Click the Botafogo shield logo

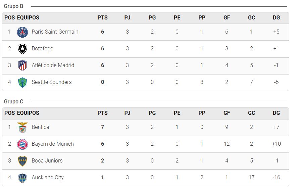[x=22, y=49]
